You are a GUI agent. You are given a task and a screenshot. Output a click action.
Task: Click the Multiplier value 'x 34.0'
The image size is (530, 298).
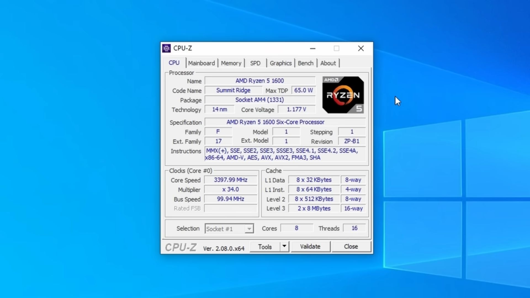(x=230, y=190)
